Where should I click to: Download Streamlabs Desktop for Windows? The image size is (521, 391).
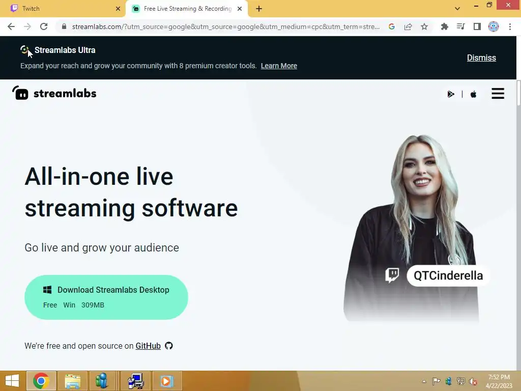click(106, 297)
